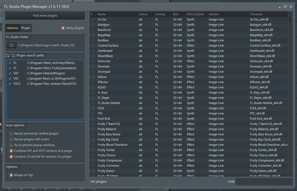This screenshot has width=297, height=191.
Task: Select Fruity Blood Overdrive plugin name
Action: [112, 145]
